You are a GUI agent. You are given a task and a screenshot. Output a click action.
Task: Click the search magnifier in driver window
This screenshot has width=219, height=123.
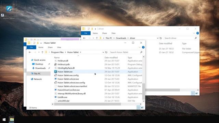click(x=196, y=38)
